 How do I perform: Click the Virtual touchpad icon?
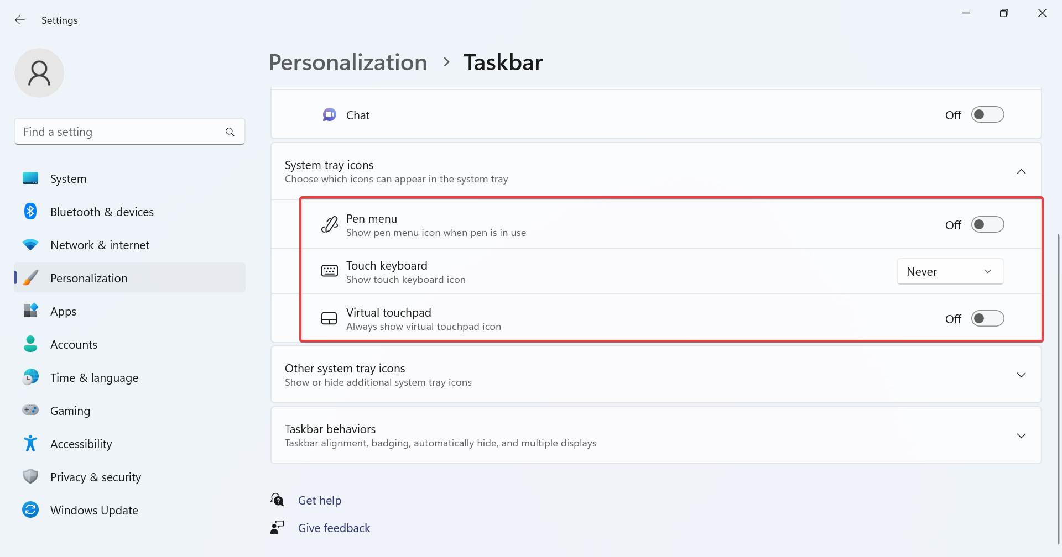click(330, 319)
